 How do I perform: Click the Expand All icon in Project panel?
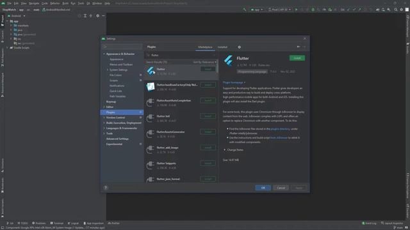pos(85,16)
